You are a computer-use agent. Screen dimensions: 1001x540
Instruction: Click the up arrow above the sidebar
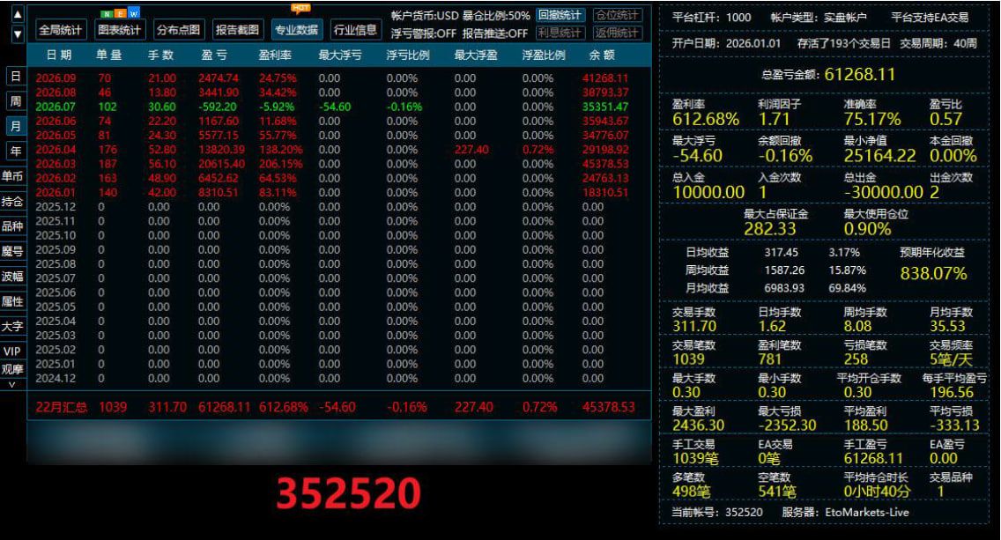click(18, 14)
